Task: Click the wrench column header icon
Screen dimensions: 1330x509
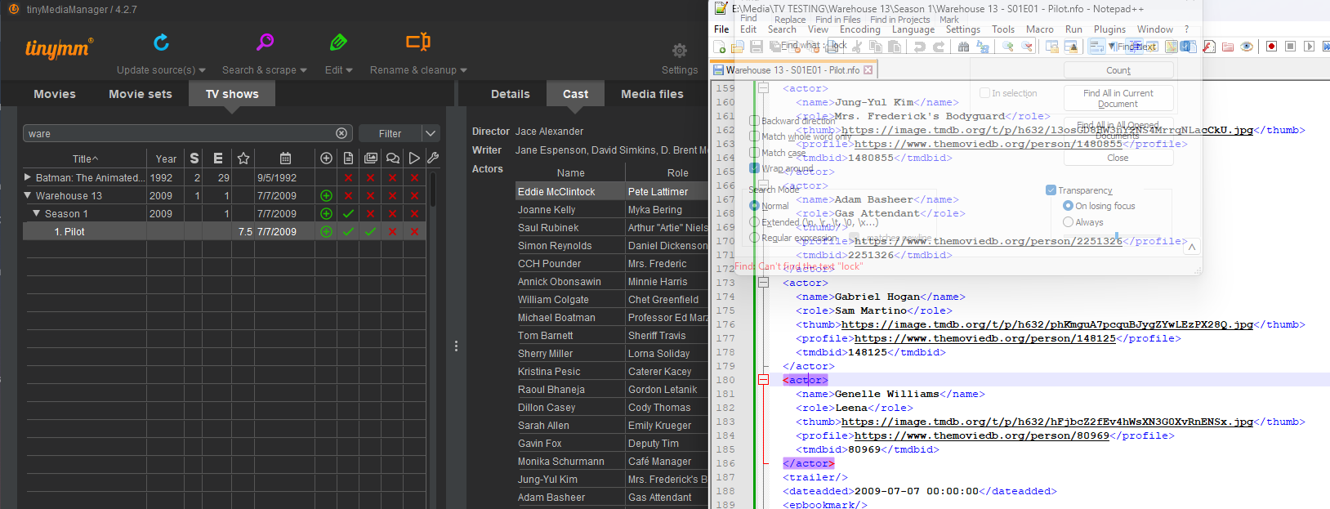Action: point(433,159)
